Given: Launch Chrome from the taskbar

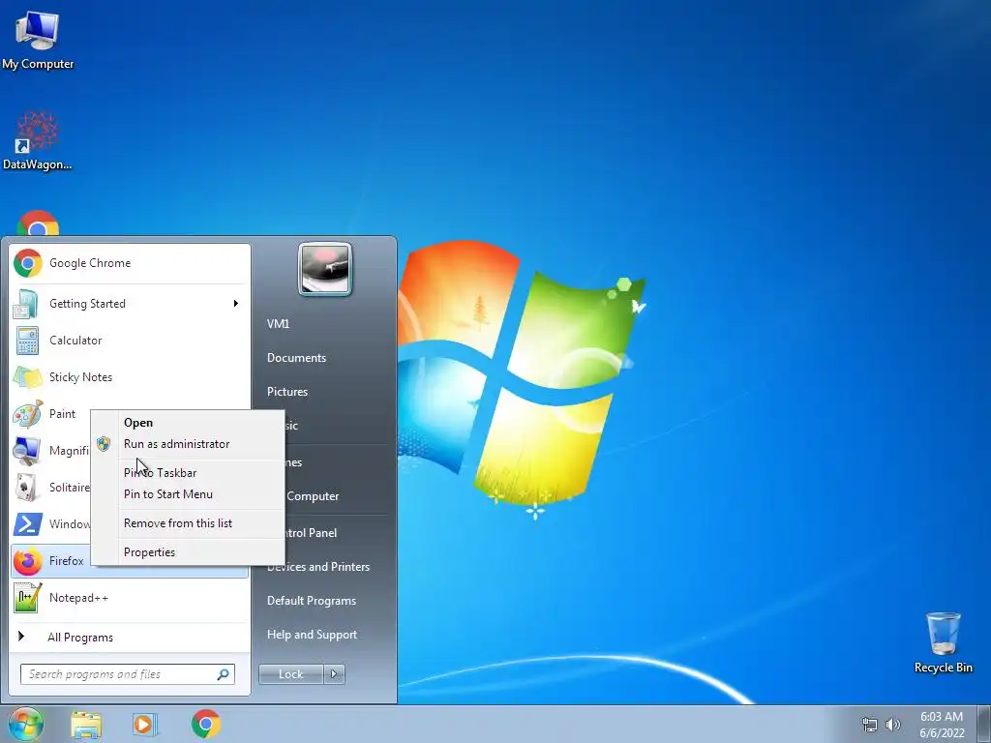Looking at the screenshot, I should tap(206, 724).
